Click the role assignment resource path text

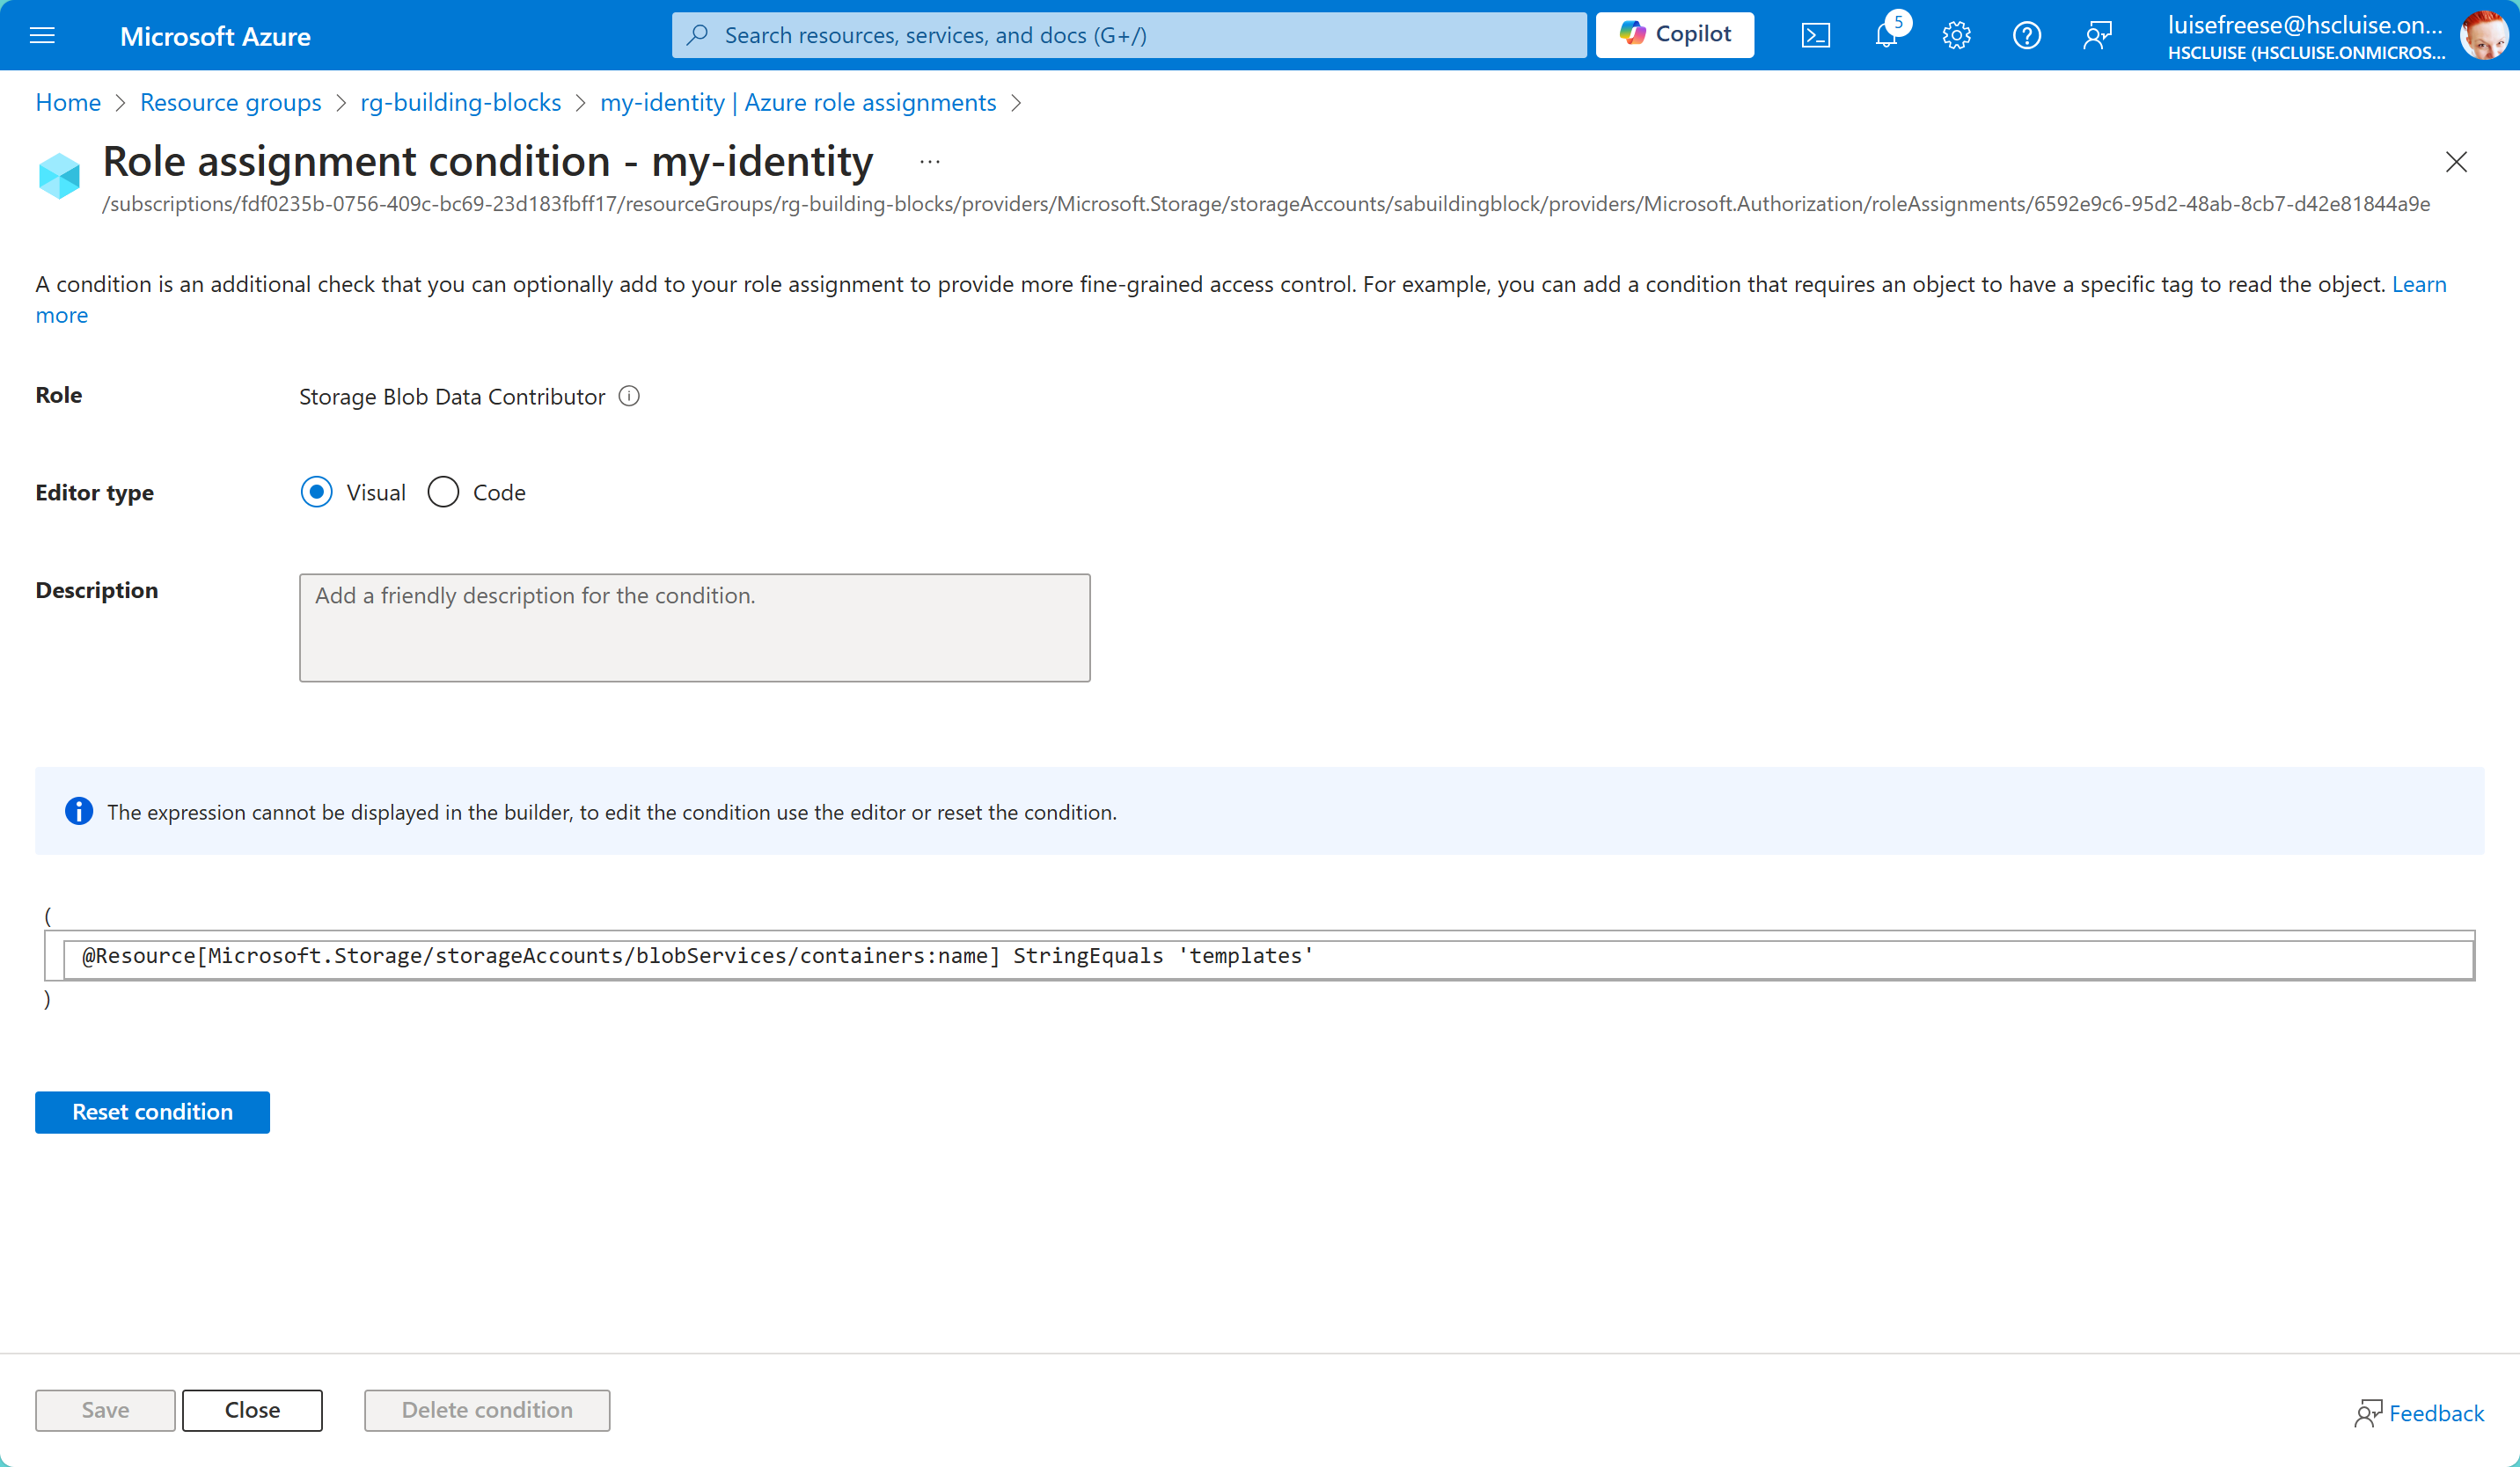click(x=1266, y=204)
